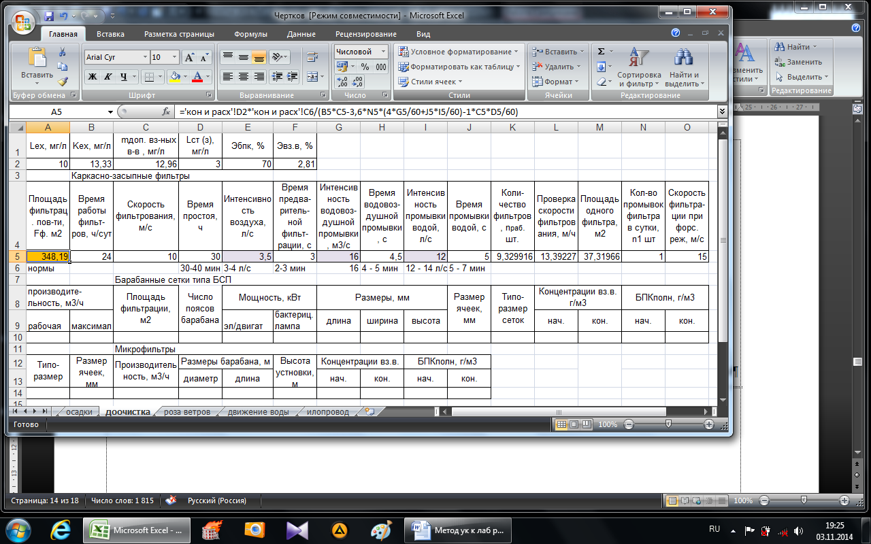Decrease font size with the small A
Image resolution: width=871 pixels, height=544 pixels.
(x=204, y=57)
